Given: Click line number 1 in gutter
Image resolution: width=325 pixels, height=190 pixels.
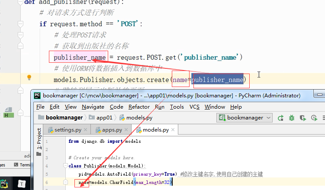Looking at the screenshot, I should point(47,141).
